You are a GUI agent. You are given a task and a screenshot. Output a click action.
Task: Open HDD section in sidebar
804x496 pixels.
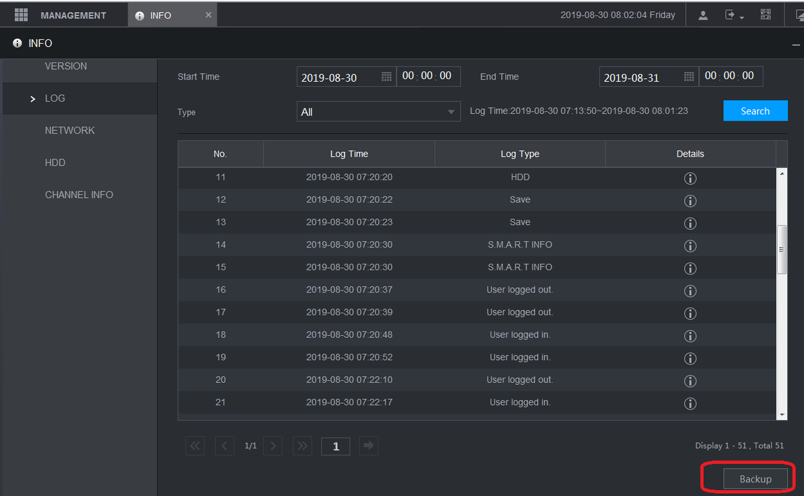55,163
